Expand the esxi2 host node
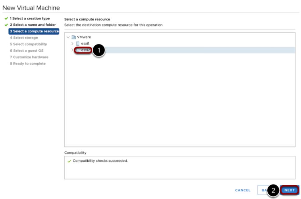 (72, 50)
